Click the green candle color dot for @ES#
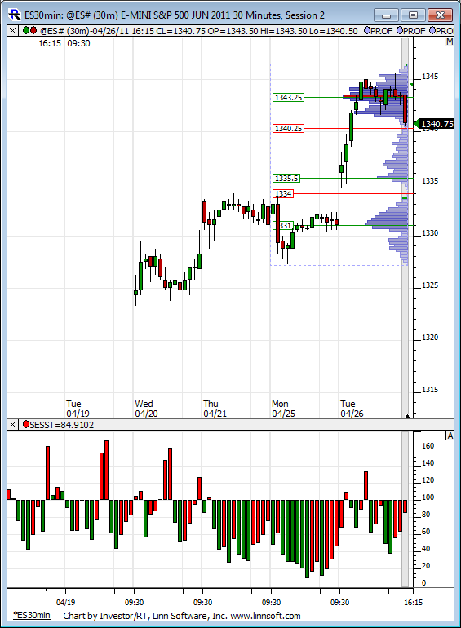Image resolution: width=461 pixels, height=628 pixels. click(26, 30)
